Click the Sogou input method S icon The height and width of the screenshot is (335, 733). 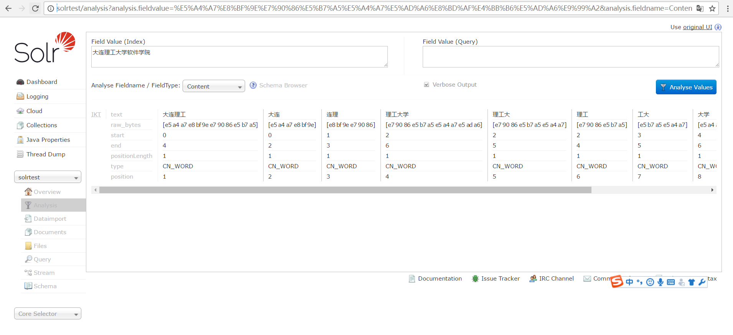617,281
